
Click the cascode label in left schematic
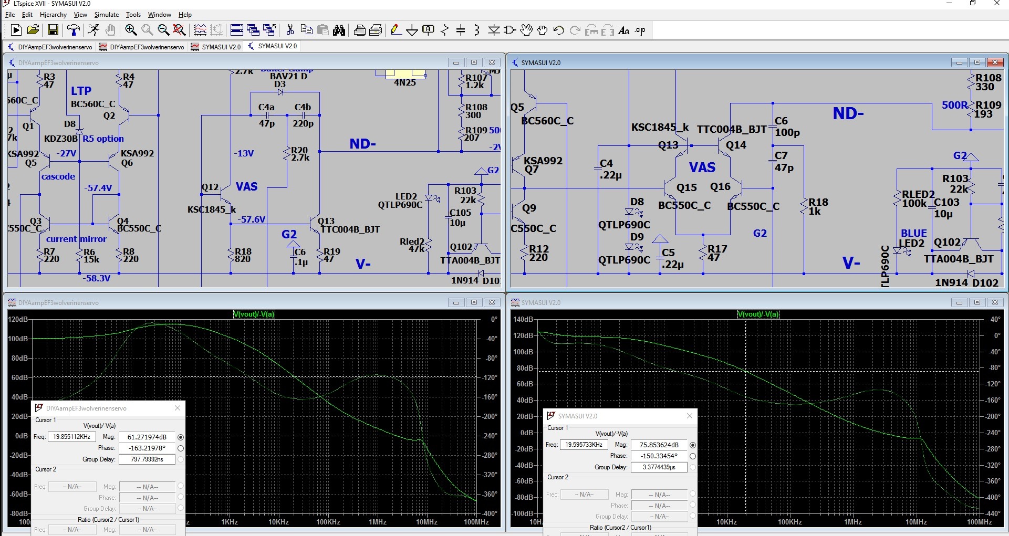click(58, 176)
